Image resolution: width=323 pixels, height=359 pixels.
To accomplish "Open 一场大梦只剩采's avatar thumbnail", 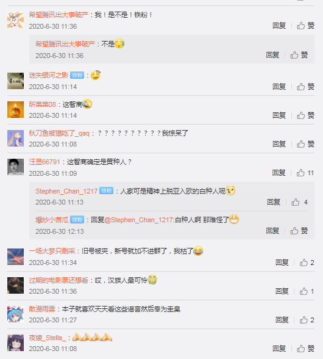I will pyautogui.click(x=16, y=256).
